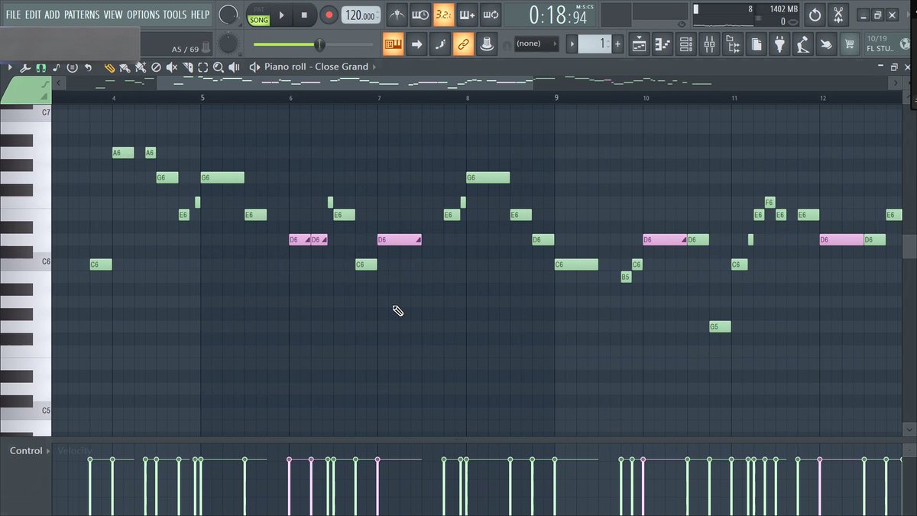
Task: Toggle the metronome button
Action: click(x=397, y=15)
